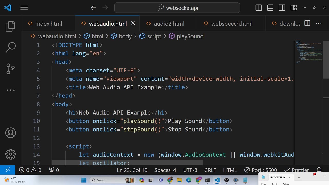The width and height of the screenshot is (329, 185).
Task: Switch to the audio2.html tab
Action: [169, 24]
